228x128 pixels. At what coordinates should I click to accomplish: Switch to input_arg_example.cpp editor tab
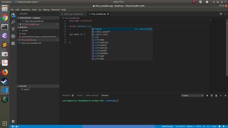point(73,14)
